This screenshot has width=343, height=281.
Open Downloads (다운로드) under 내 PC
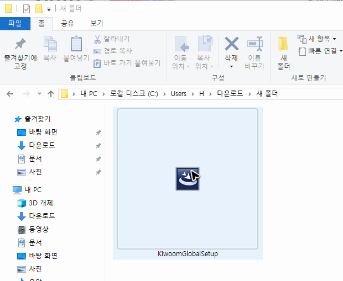tap(36, 216)
